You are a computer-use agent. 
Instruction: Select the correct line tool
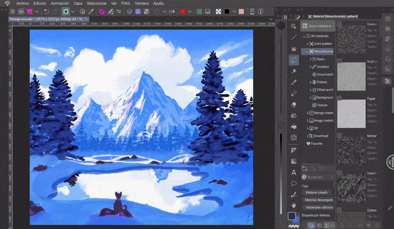[294, 195]
